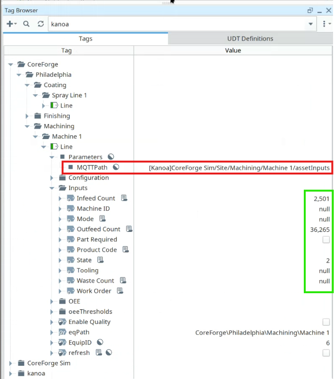The height and width of the screenshot is (379, 334).
Task: Expand the Finishing folder
Action: tap(27, 116)
